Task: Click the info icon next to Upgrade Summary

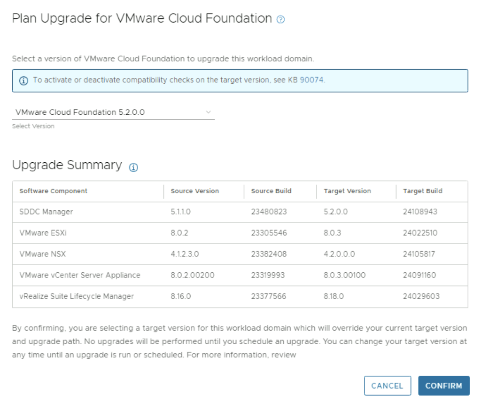Action: [x=133, y=167]
